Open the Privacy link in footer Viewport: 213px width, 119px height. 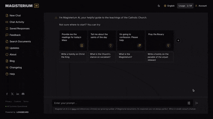9,102
